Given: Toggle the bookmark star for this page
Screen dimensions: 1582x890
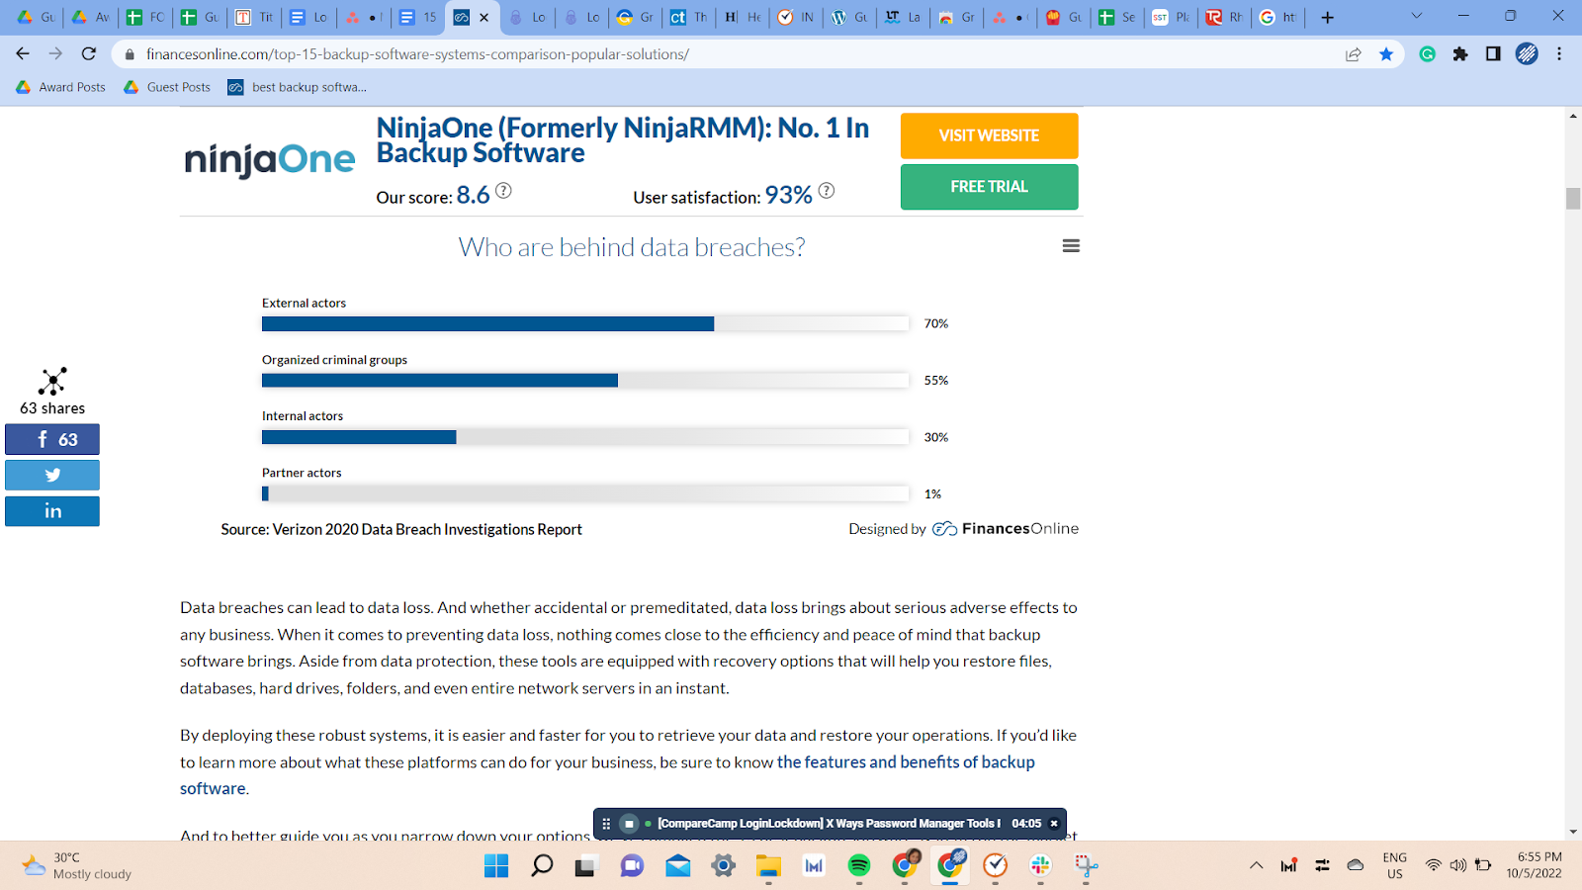Looking at the screenshot, I should coord(1386,54).
